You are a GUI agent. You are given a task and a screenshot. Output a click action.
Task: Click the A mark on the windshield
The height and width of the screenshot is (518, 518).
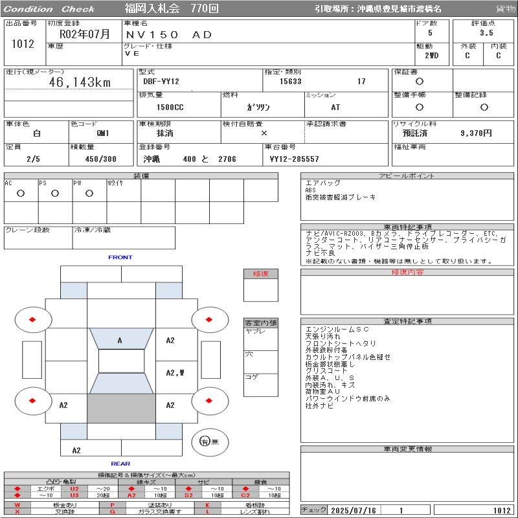tap(120, 341)
